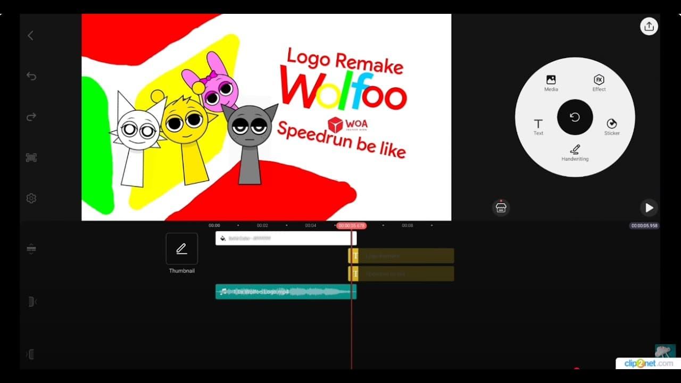681x383 pixels.
Task: Click the 00:08 mark on timeline ruler
Action: click(407, 226)
